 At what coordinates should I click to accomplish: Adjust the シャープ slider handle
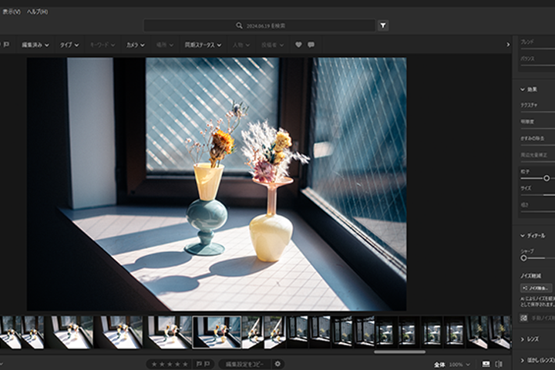[x=523, y=258]
